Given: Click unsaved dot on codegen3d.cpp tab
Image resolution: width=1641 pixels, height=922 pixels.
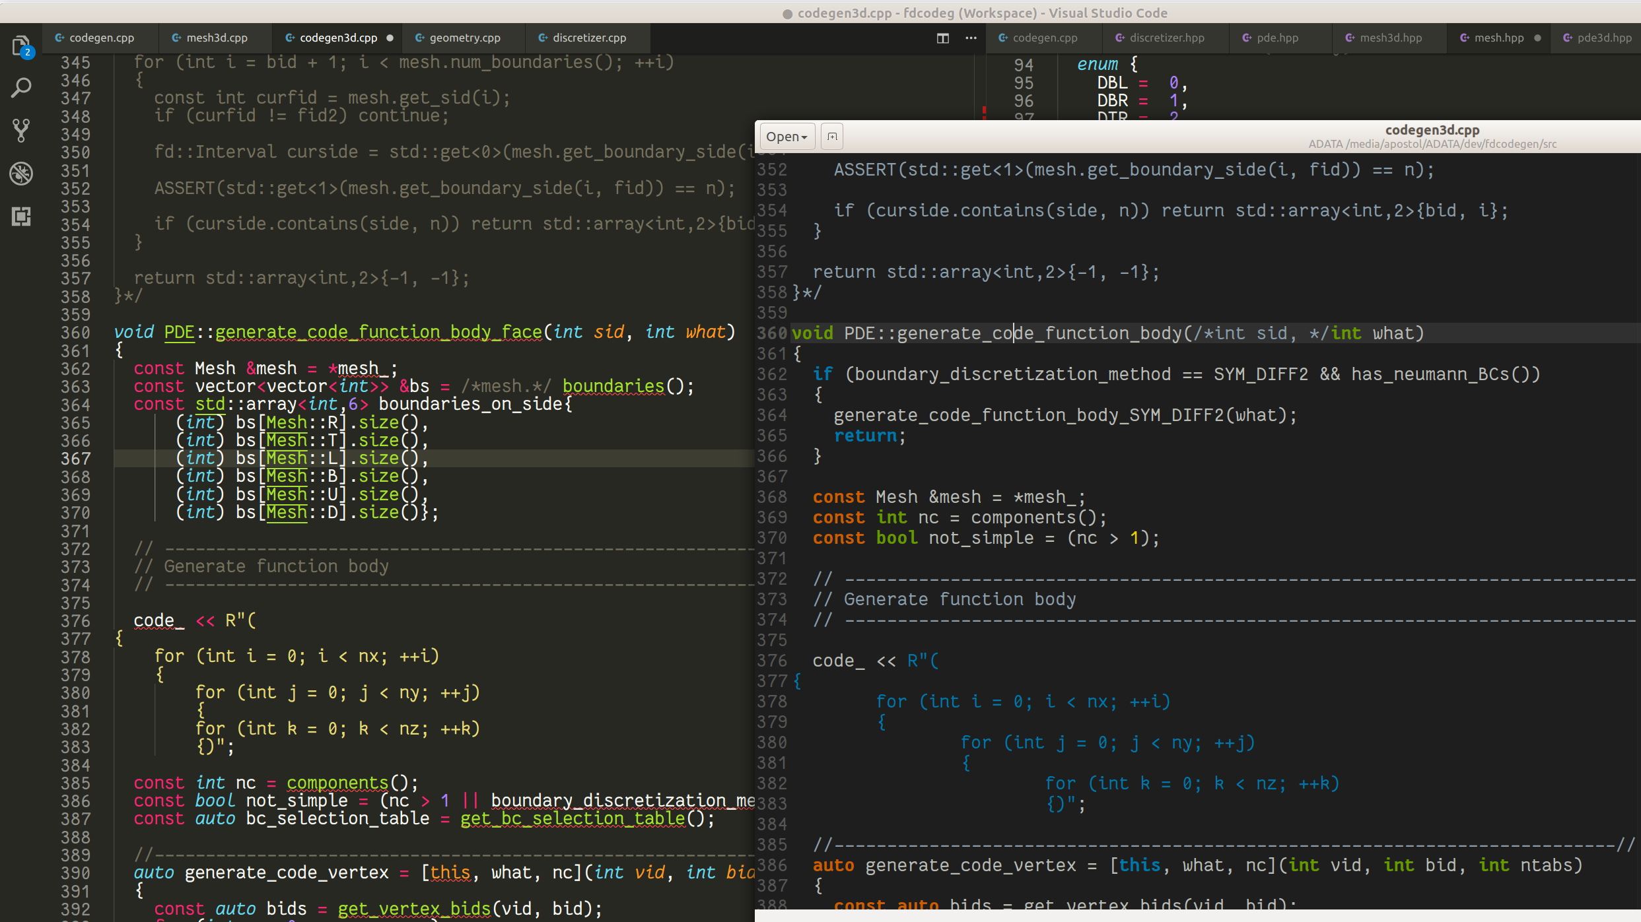Looking at the screenshot, I should [390, 38].
